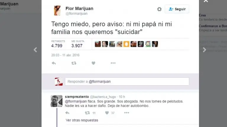227x127 pixels.
Task: Expand Ver otras respuestas
Action: click(x=82, y=120)
